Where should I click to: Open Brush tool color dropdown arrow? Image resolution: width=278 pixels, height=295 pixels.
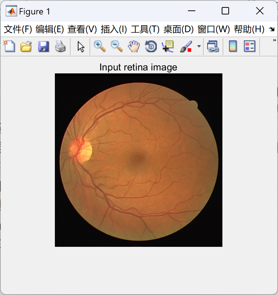click(x=199, y=46)
